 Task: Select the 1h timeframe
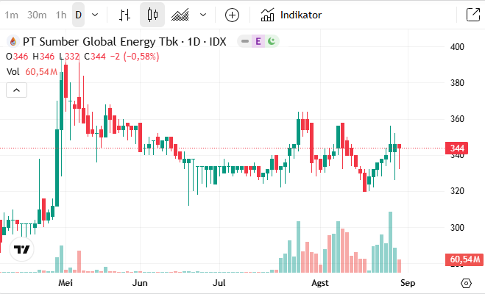pos(60,15)
